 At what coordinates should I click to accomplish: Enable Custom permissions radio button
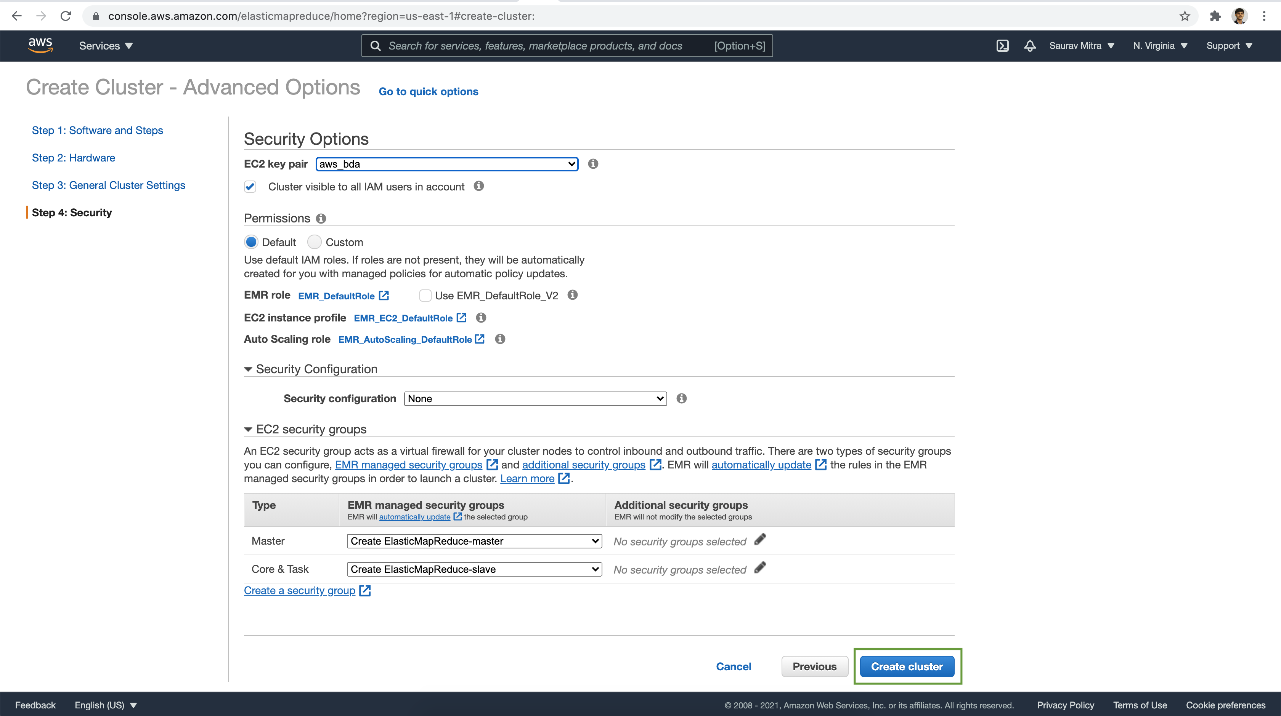pyautogui.click(x=314, y=241)
